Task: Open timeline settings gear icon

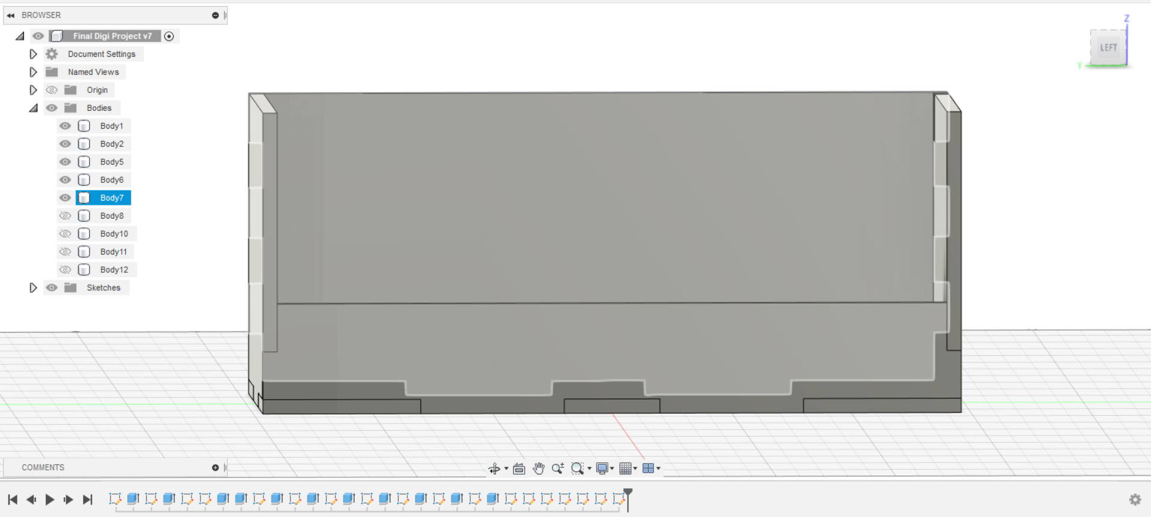Action: 1135,500
